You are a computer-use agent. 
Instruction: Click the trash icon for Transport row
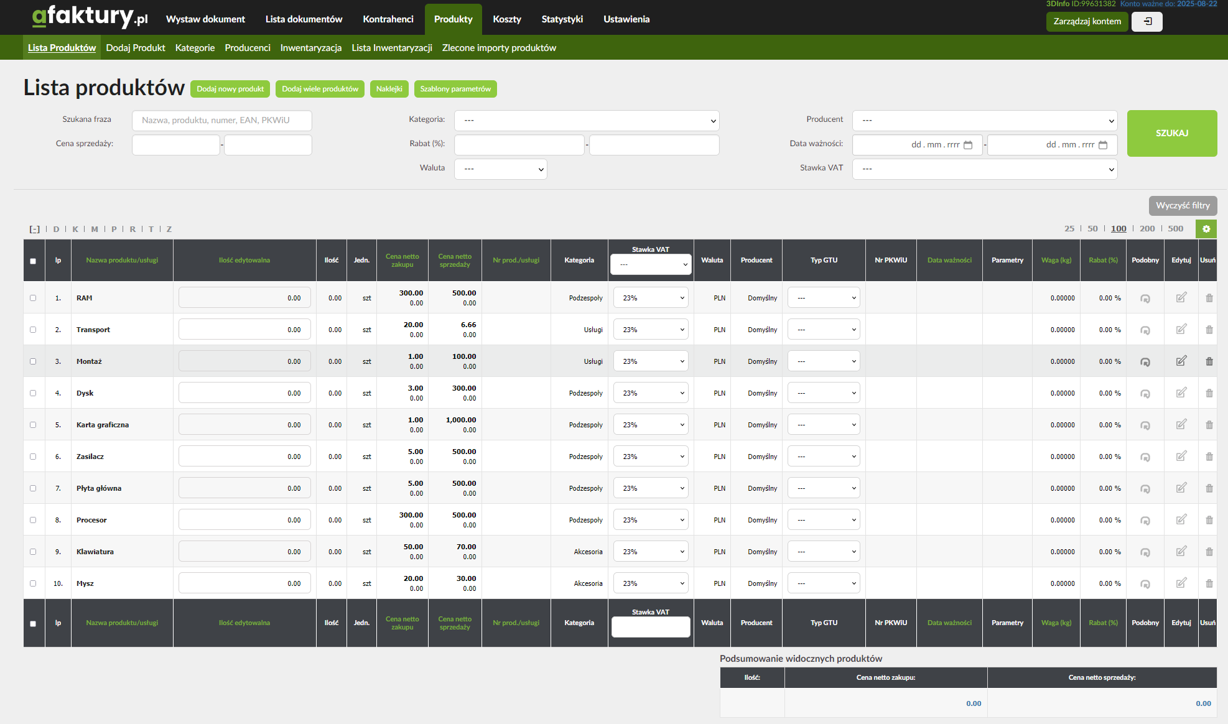pos(1209,330)
